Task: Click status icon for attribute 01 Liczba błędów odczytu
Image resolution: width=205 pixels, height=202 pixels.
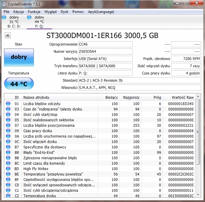Action: coord(8,104)
